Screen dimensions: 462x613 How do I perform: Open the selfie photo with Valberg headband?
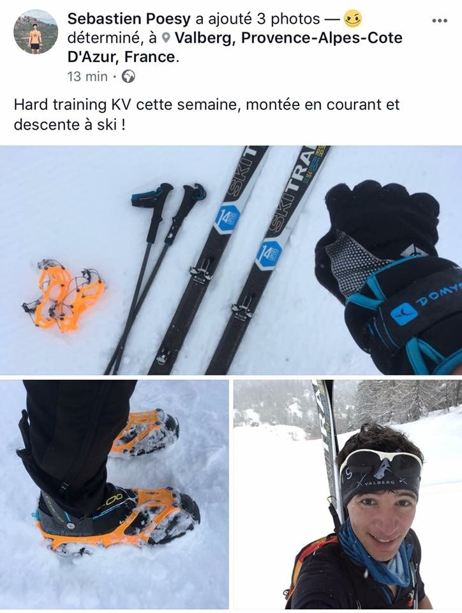click(348, 494)
